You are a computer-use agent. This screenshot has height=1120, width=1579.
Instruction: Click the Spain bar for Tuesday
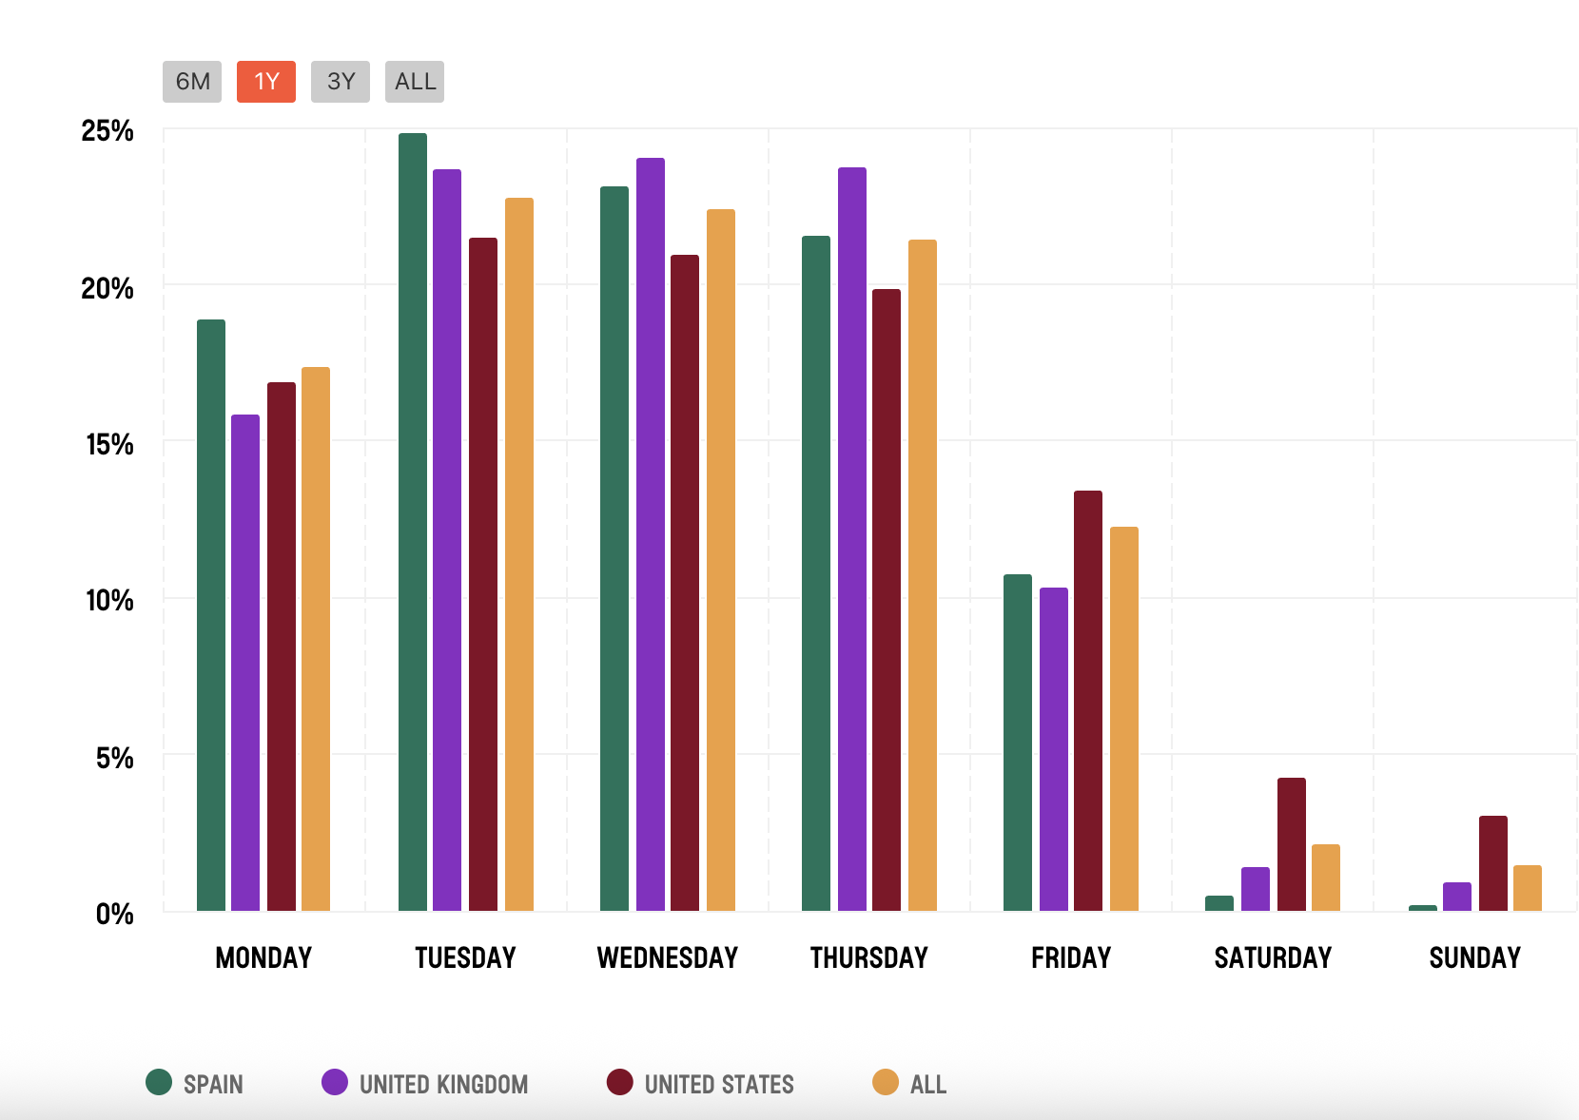coord(413,523)
